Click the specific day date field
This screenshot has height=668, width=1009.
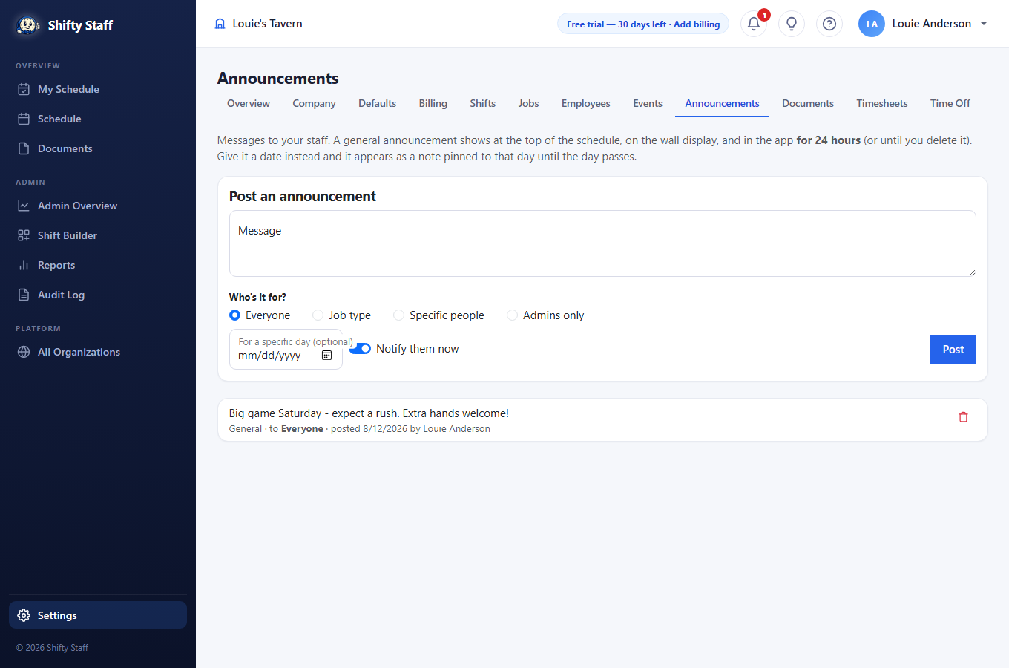click(286, 350)
